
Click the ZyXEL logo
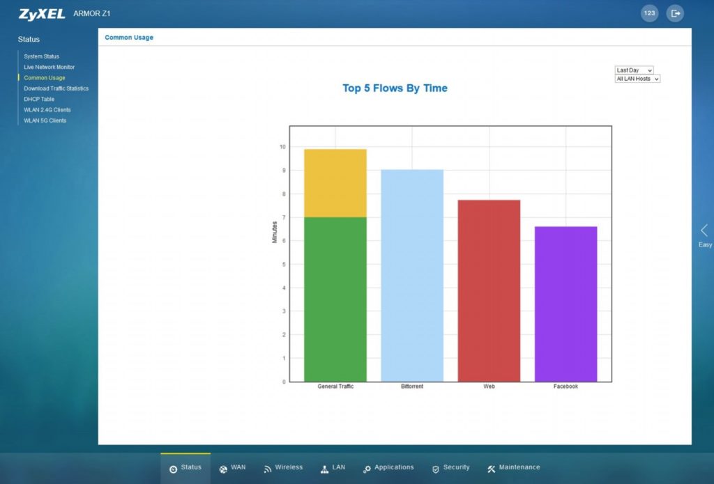pos(42,14)
